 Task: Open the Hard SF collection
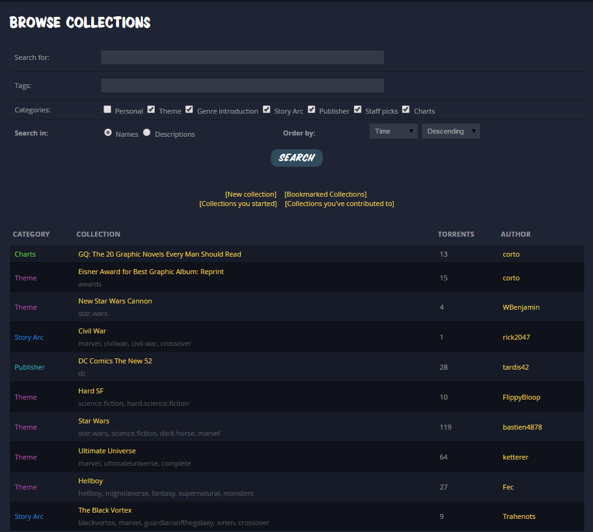pyautogui.click(x=91, y=391)
